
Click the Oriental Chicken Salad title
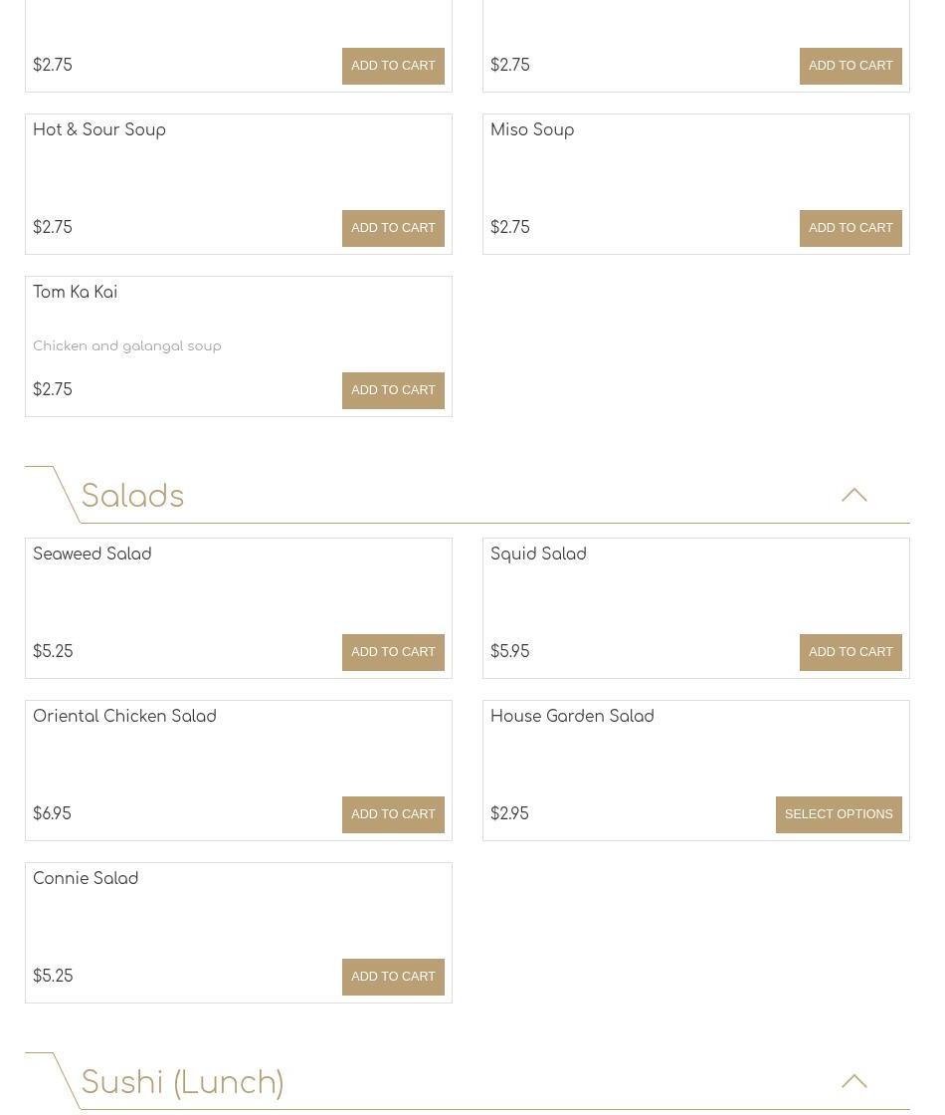[124, 717]
